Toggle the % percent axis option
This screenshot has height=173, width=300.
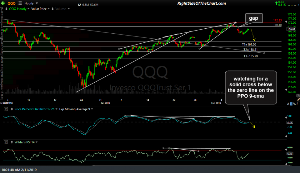point(294,104)
